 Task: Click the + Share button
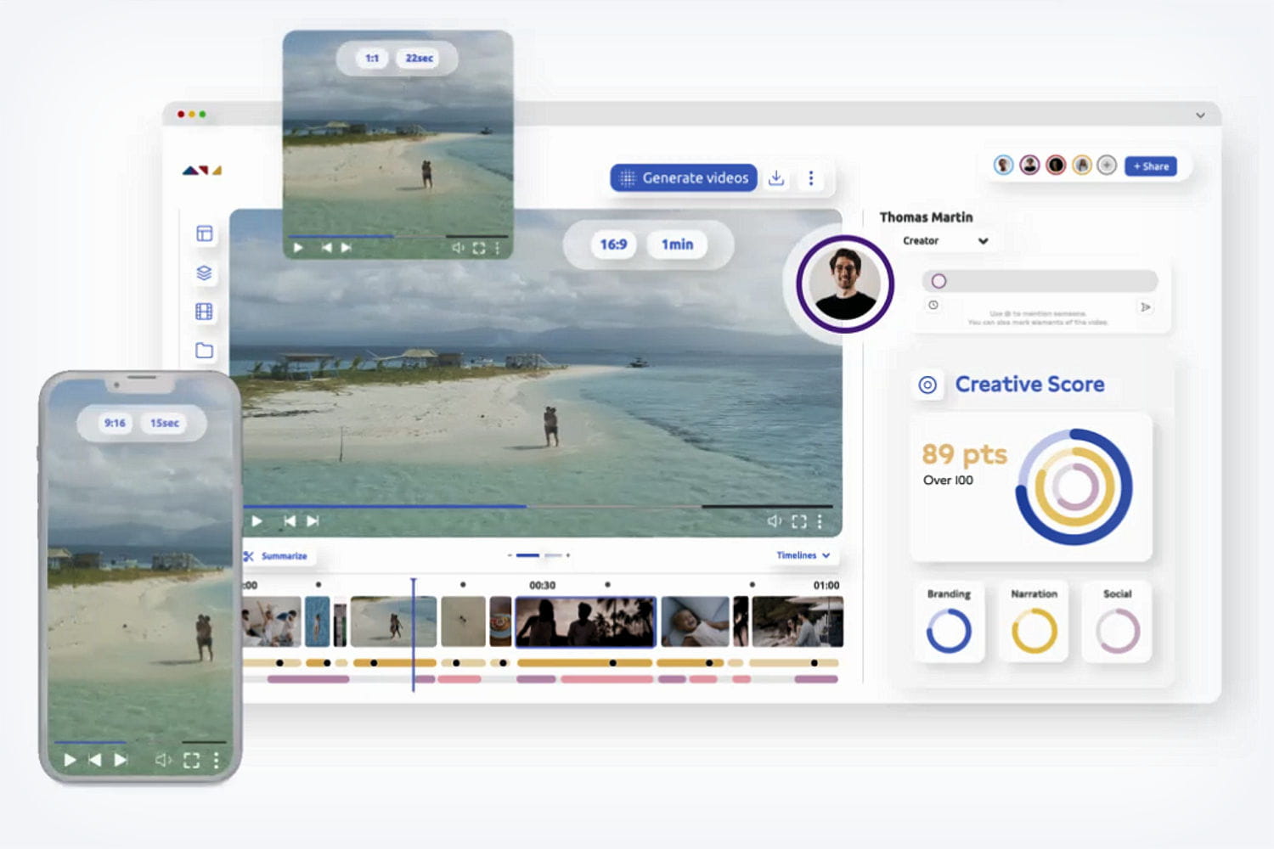[1151, 166]
